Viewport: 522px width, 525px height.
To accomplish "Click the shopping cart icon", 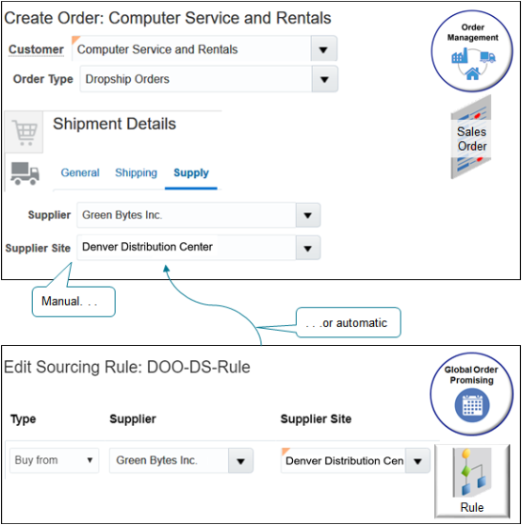I will (24, 132).
